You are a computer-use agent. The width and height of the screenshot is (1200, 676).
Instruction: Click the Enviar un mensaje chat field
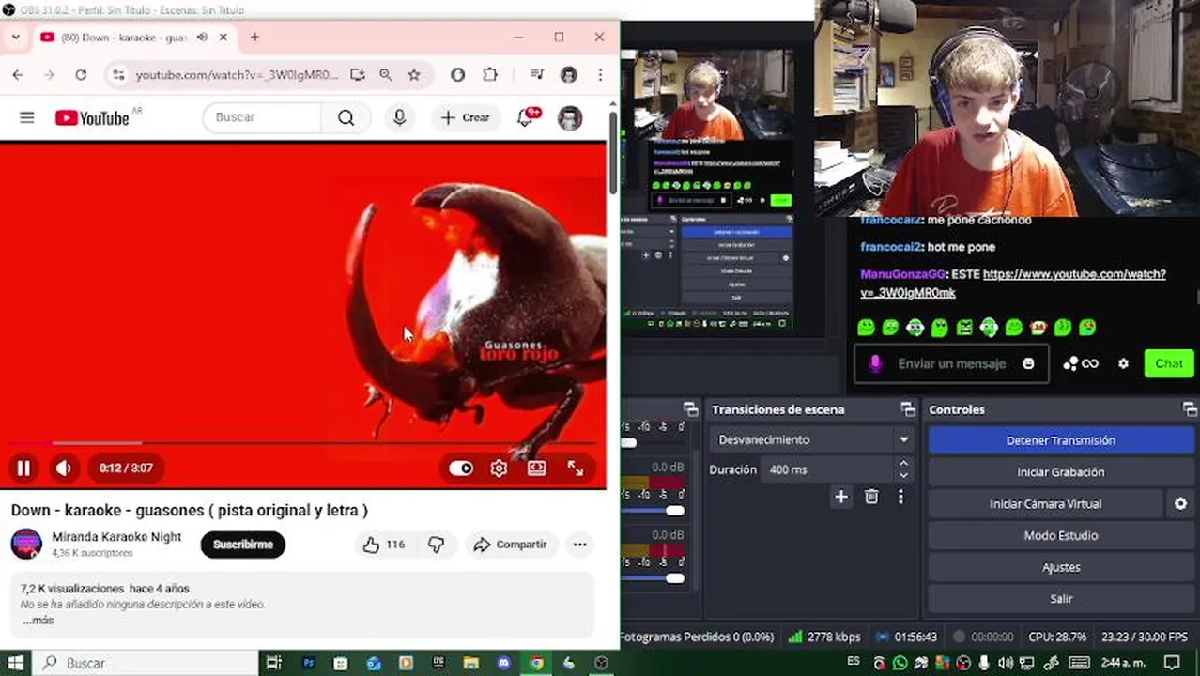(952, 363)
